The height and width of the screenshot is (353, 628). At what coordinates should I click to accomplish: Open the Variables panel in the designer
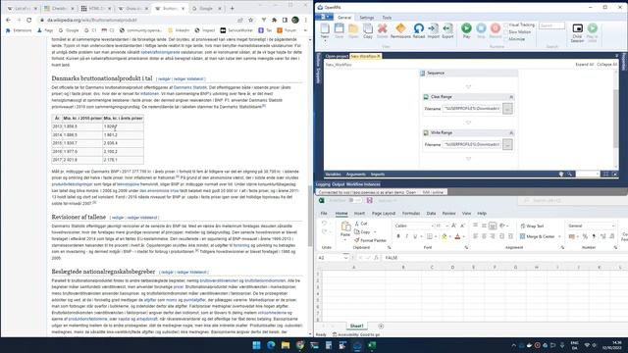point(333,175)
